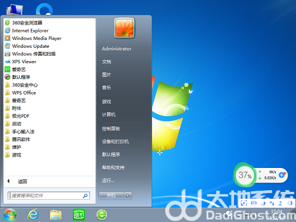Open Internet Explorer from the taskbar
The image size is (296, 222).
33,215
